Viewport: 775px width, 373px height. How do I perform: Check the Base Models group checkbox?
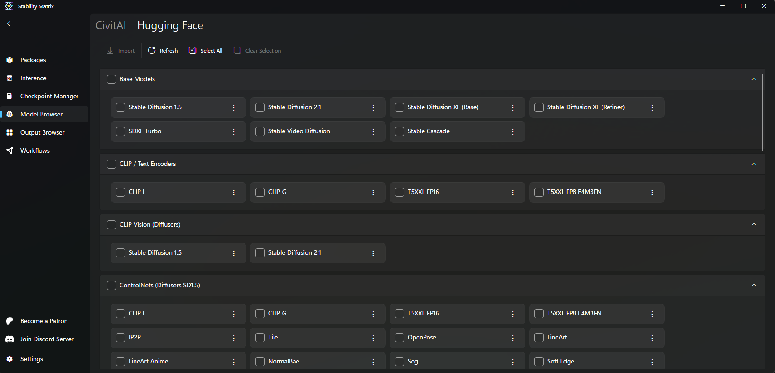(x=111, y=79)
